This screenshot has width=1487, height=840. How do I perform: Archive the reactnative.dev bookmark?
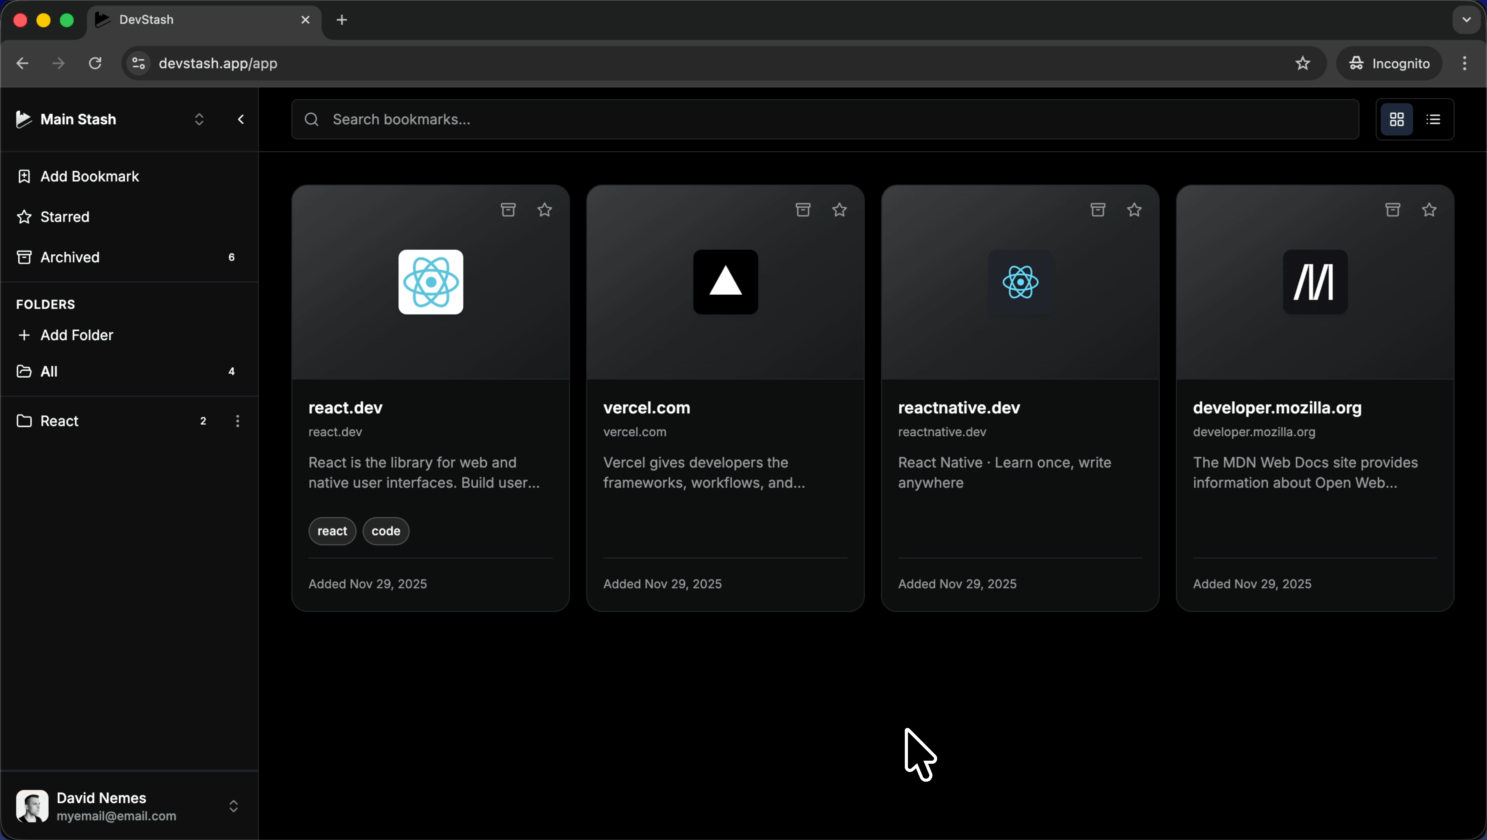pyautogui.click(x=1097, y=210)
